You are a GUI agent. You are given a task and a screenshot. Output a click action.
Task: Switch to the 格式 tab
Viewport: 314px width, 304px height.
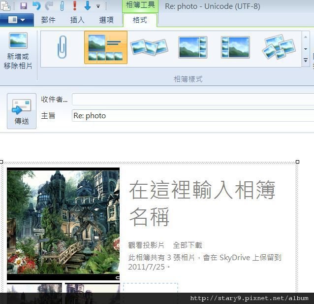[140, 20]
